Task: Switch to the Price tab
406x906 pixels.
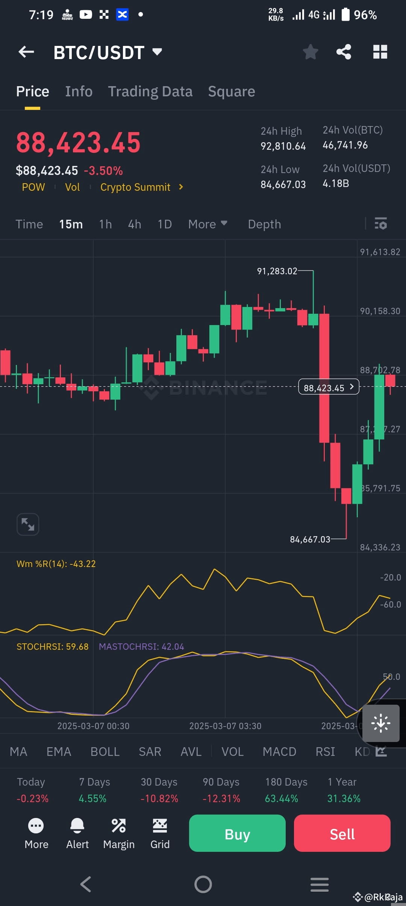Action: tap(33, 91)
